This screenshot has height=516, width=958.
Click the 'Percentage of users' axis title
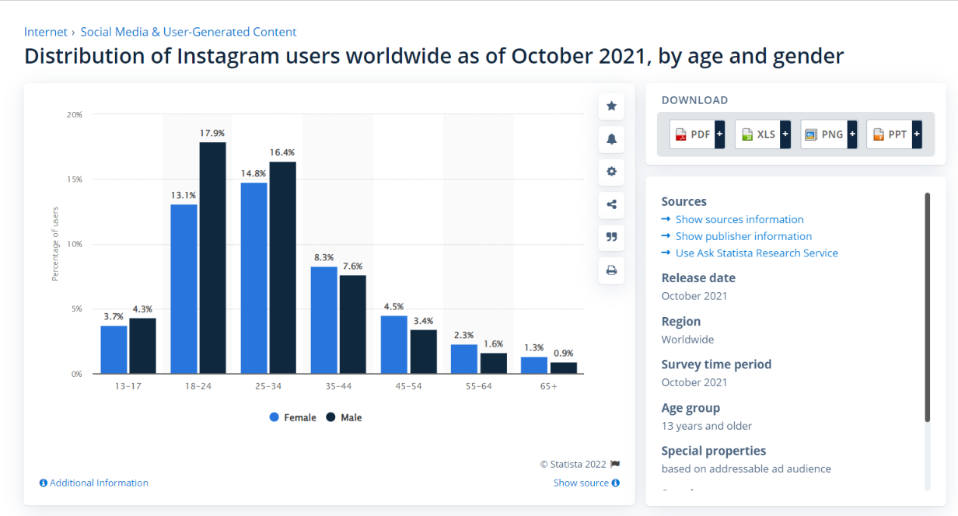[55, 243]
